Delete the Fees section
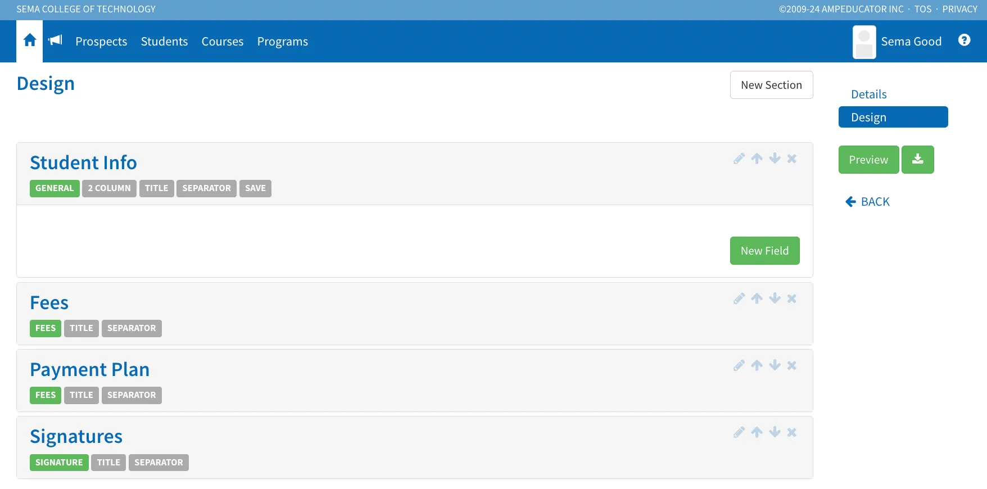This screenshot has width=987, height=489. pos(791,298)
